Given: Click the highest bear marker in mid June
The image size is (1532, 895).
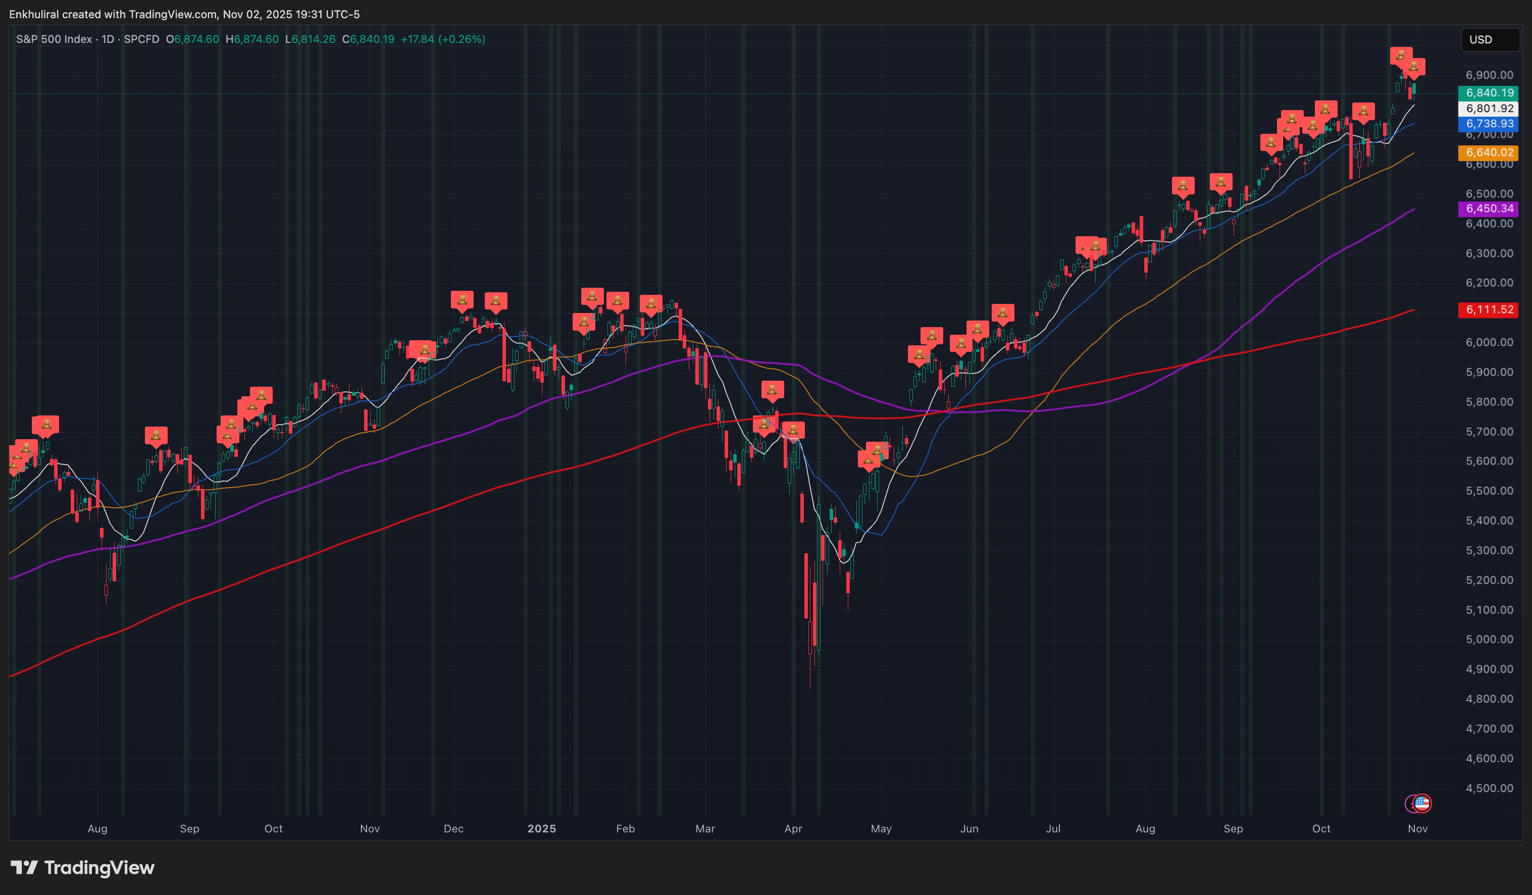Looking at the screenshot, I should pos(1002,313).
